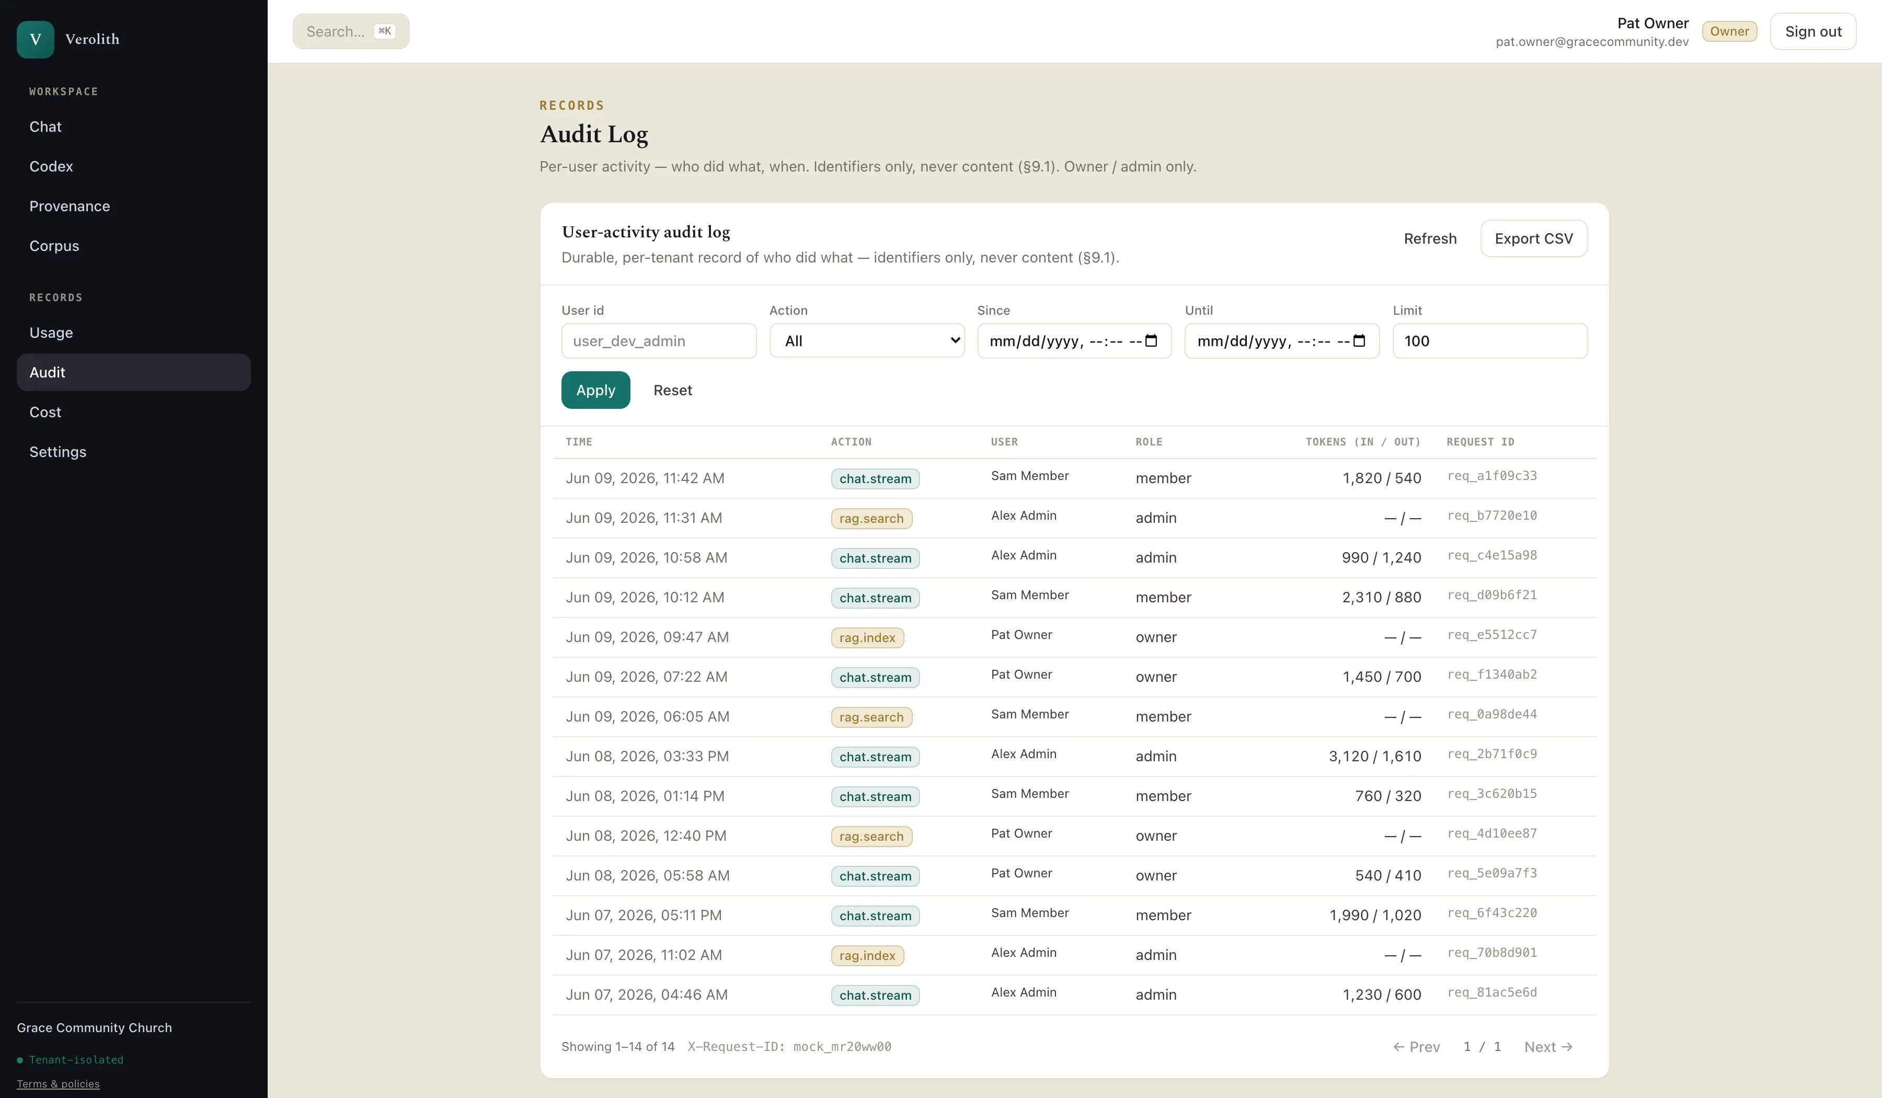Click request id req_f1340ab2
Screen dimensions: 1882x1098
click(1492, 674)
